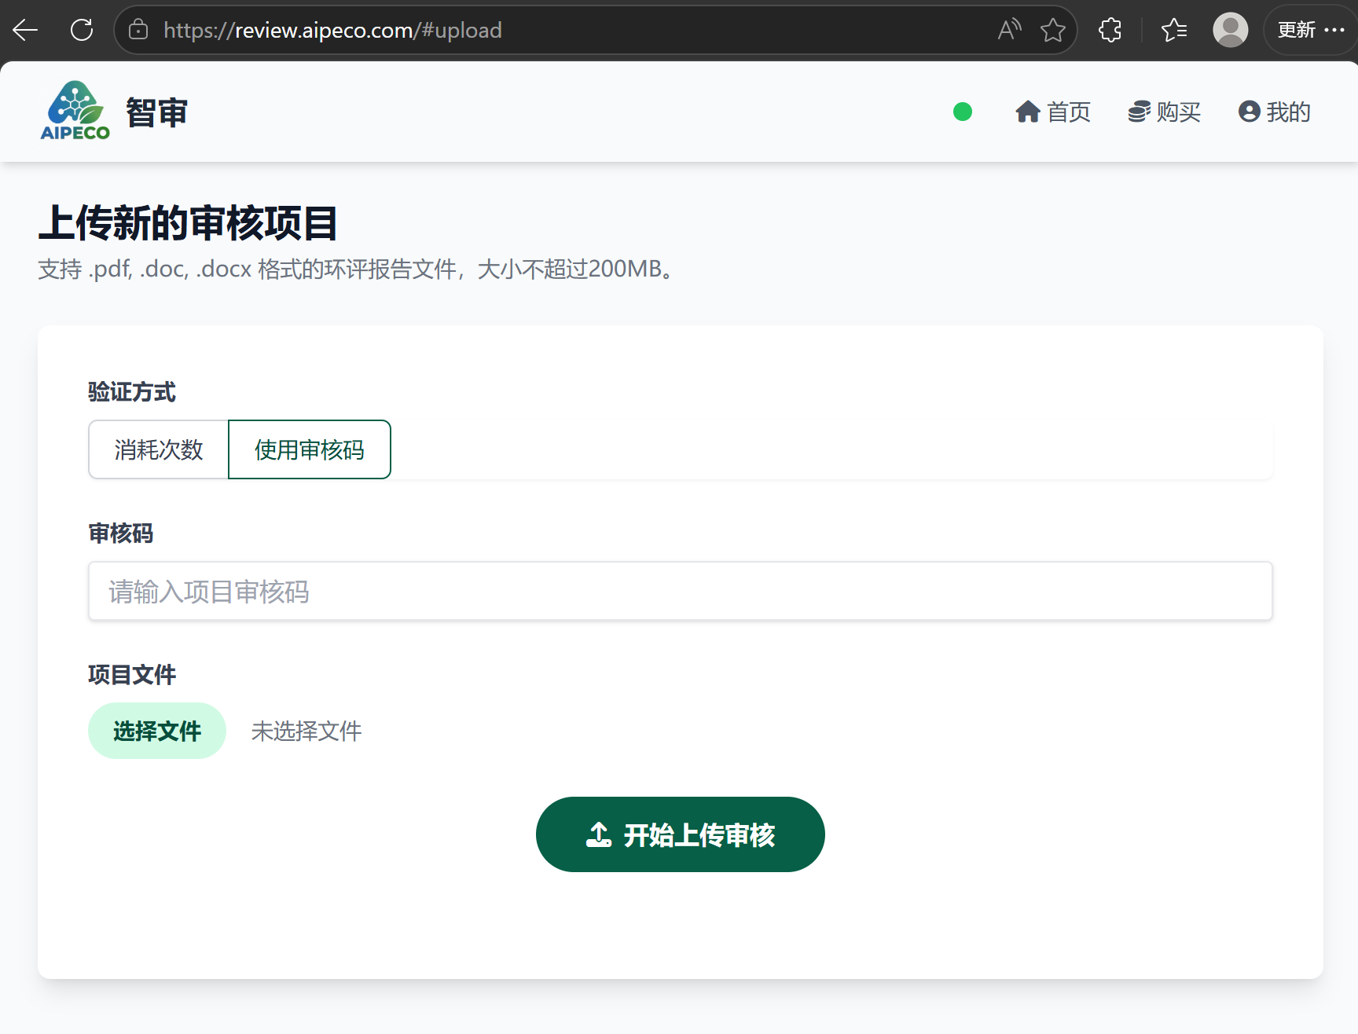Image resolution: width=1358 pixels, height=1034 pixels.
Task: Open the 购买 navigation item
Action: tap(1164, 112)
